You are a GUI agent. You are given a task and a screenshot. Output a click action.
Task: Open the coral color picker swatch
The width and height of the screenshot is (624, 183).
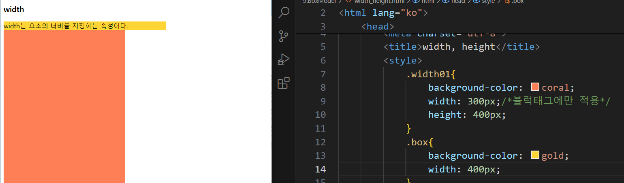(x=535, y=87)
